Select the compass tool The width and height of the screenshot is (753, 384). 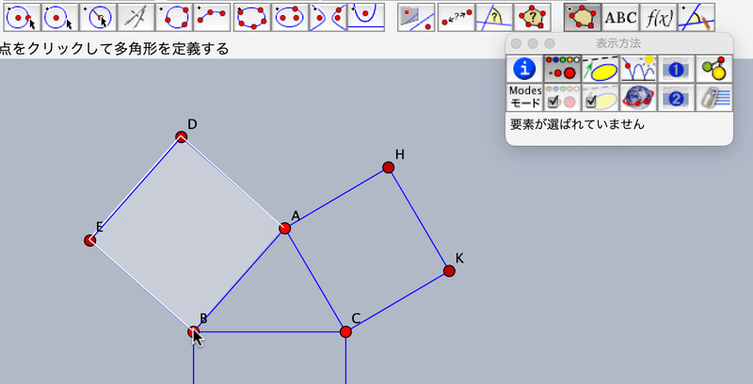coord(136,17)
